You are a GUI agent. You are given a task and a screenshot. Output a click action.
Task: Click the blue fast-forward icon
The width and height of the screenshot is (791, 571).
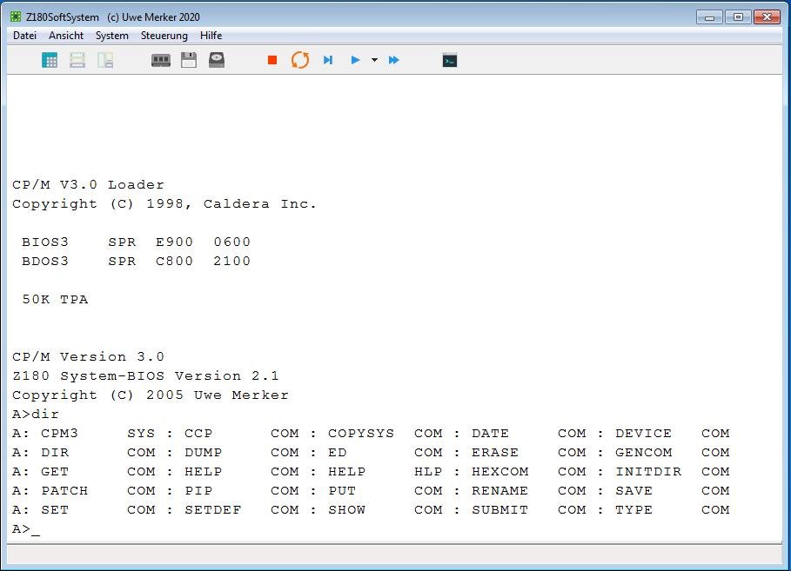(394, 61)
